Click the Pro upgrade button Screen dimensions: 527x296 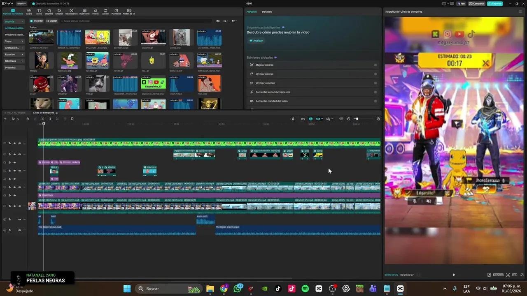(x=461, y=4)
